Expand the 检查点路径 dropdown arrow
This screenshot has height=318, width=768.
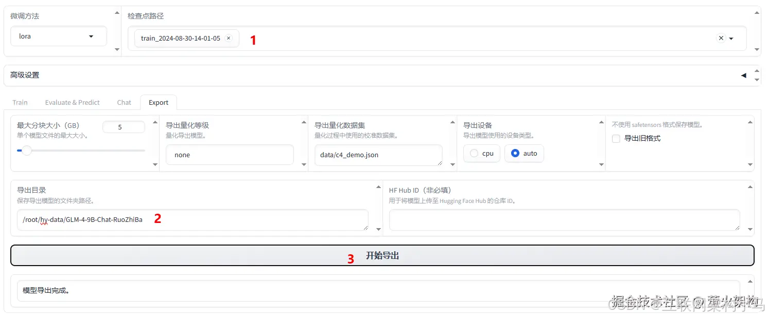[731, 39]
